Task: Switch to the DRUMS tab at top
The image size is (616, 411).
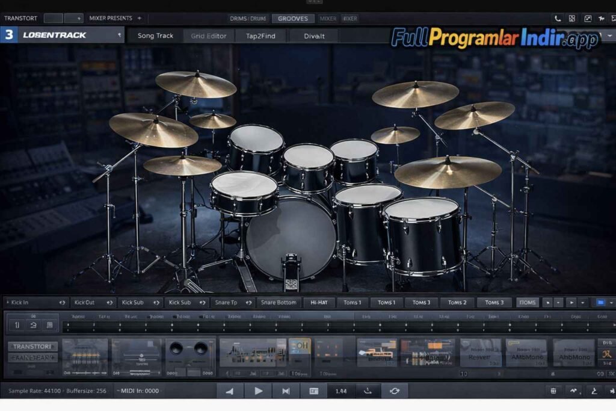Action: 248,19
